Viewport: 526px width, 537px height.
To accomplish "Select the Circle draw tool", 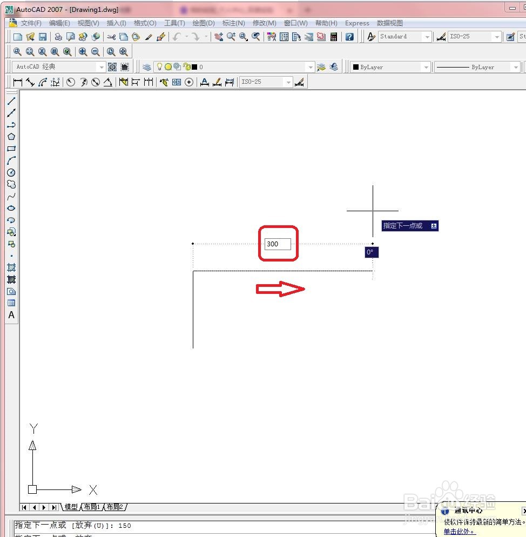I will (x=11, y=172).
